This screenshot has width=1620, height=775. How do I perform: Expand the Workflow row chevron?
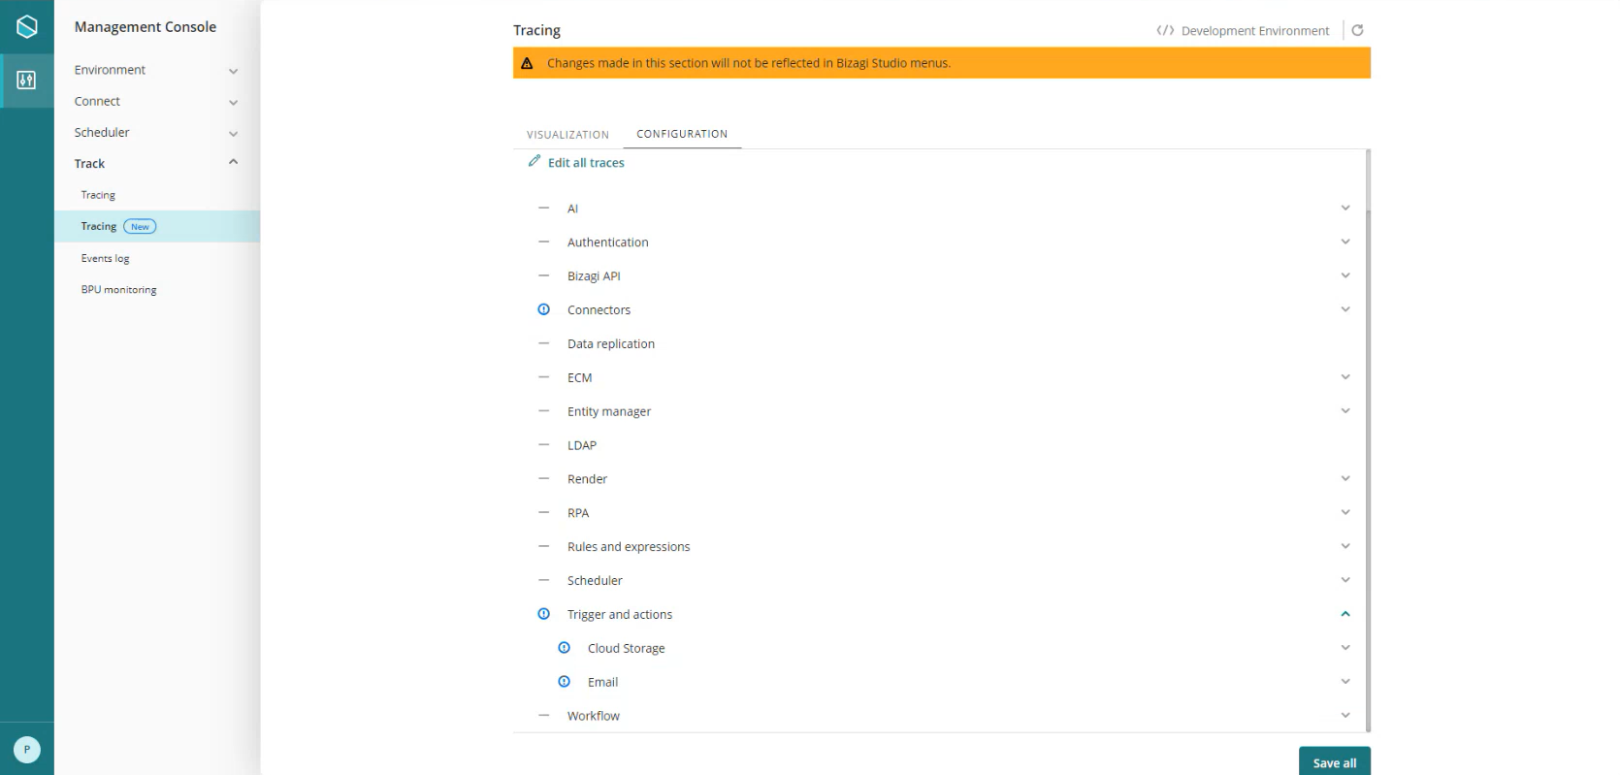(1345, 715)
